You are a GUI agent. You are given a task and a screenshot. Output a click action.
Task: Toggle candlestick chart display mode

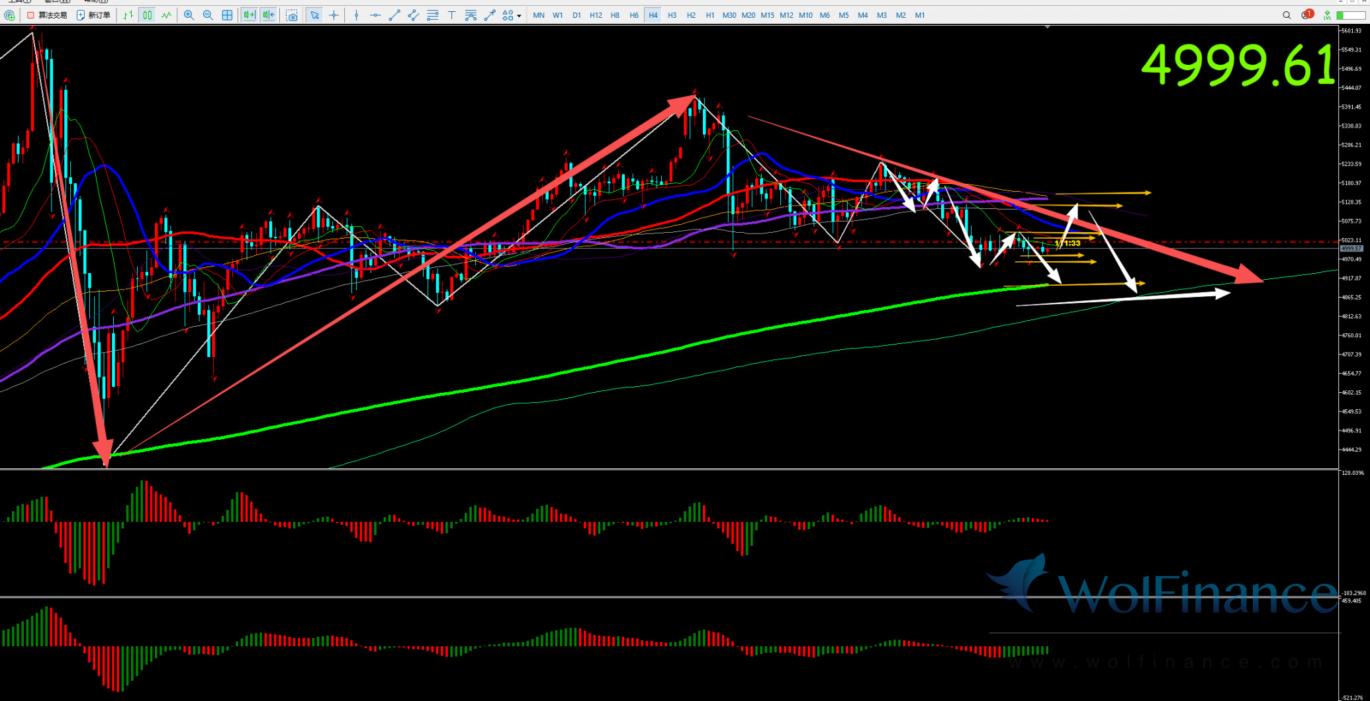click(x=147, y=15)
